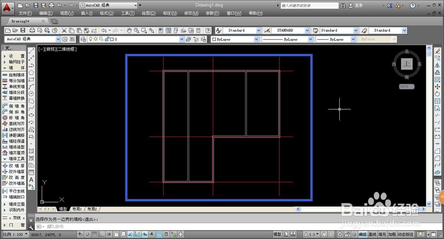Click the Plot printer icon in the standard toolbar
444x239 pixels.
tap(32, 31)
